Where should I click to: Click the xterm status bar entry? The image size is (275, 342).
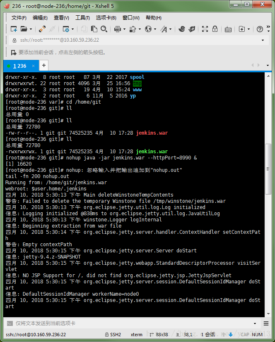[137, 335]
